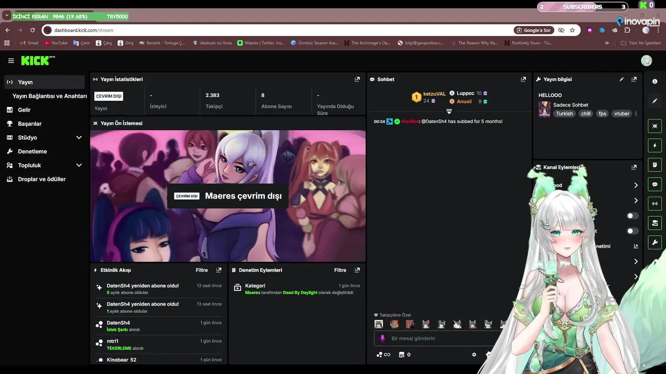Toggle the lightning activity icon in the right rail
The height and width of the screenshot is (374, 666).
(x=655, y=145)
